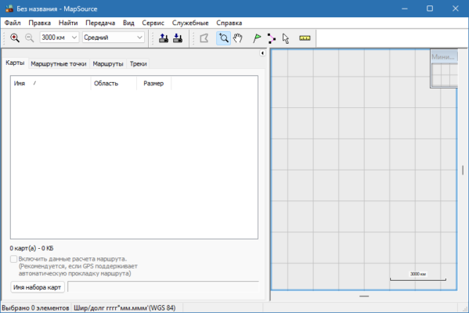469x313 pixels.
Task: Click the Receive from Device icon
Action: pos(178,38)
